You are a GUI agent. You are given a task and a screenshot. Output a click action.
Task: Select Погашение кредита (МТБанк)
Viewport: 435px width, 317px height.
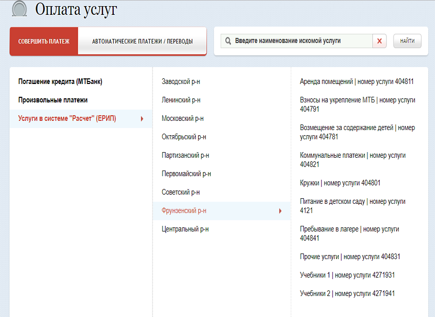[64, 81]
